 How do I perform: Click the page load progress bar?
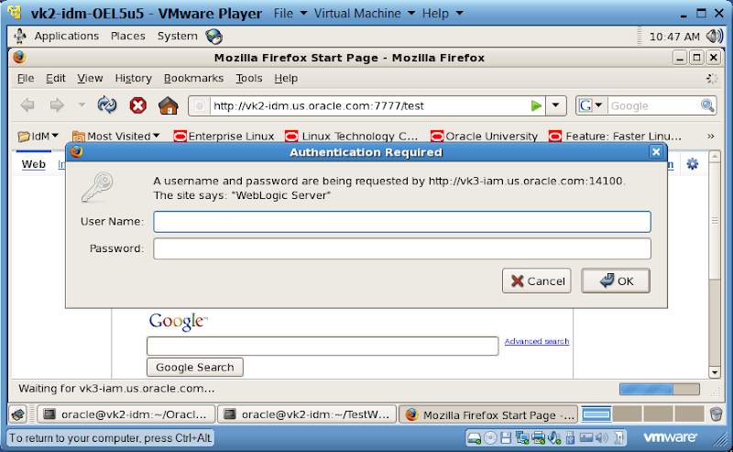click(660, 389)
